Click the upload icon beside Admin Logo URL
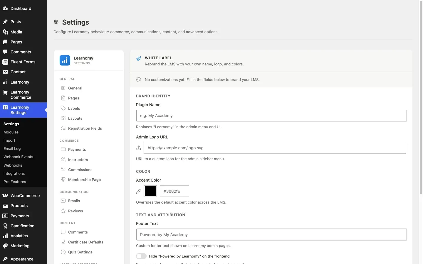This screenshot has width=423, height=264. tap(139, 148)
